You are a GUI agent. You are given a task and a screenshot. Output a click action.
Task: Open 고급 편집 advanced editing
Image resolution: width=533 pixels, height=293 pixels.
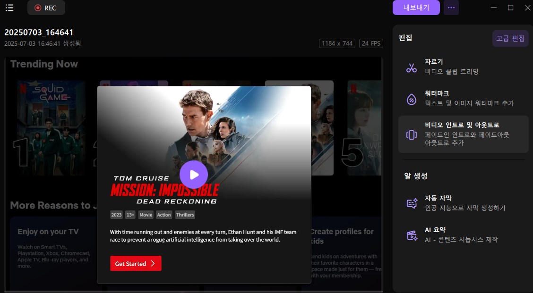click(510, 38)
